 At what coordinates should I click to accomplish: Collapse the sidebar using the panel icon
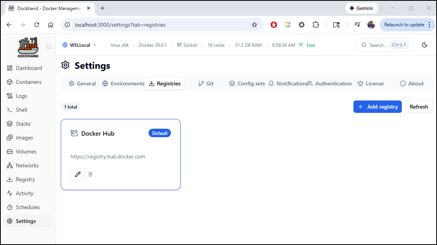[x=49, y=46]
